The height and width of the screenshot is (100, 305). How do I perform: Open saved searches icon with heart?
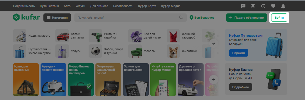[263, 6]
